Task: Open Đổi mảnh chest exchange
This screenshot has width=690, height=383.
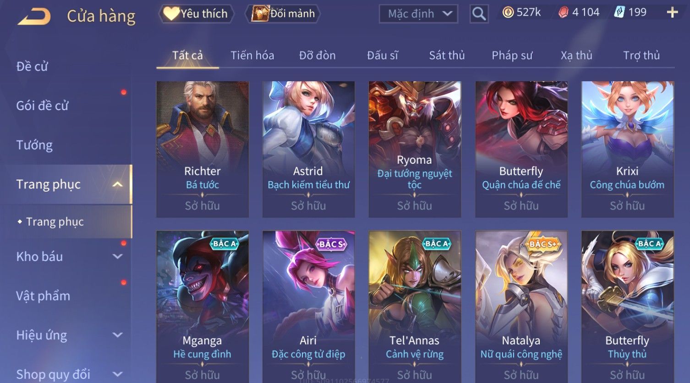Action: click(x=283, y=14)
